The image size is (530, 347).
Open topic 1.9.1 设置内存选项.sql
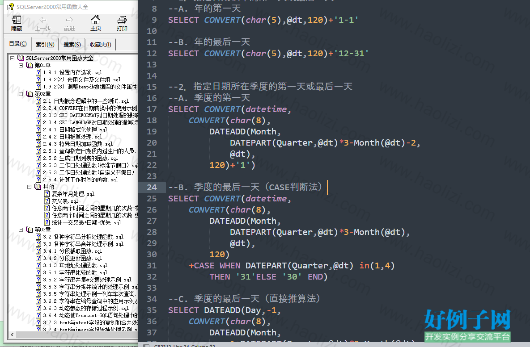72,72
